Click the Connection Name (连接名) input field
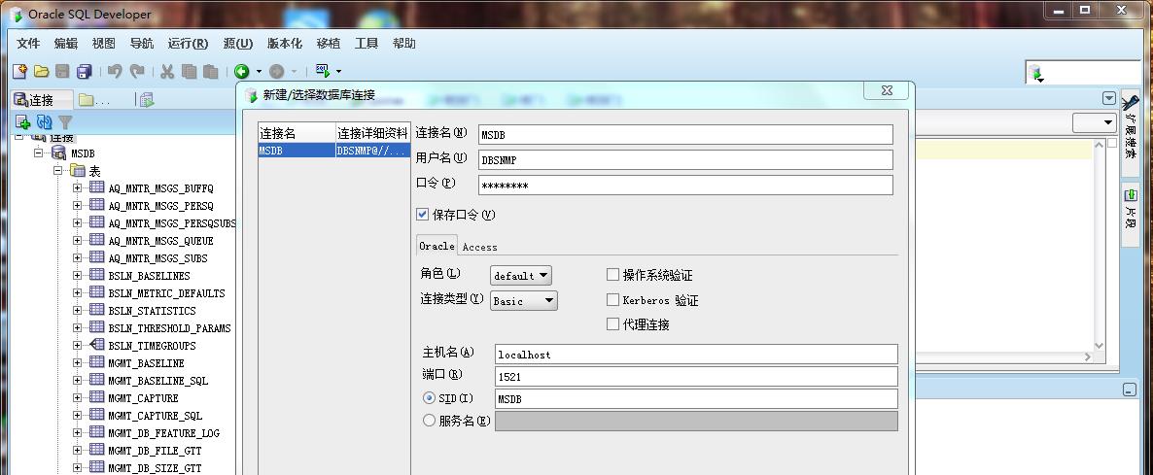Viewport: 1153px width, 475px height. (685, 134)
